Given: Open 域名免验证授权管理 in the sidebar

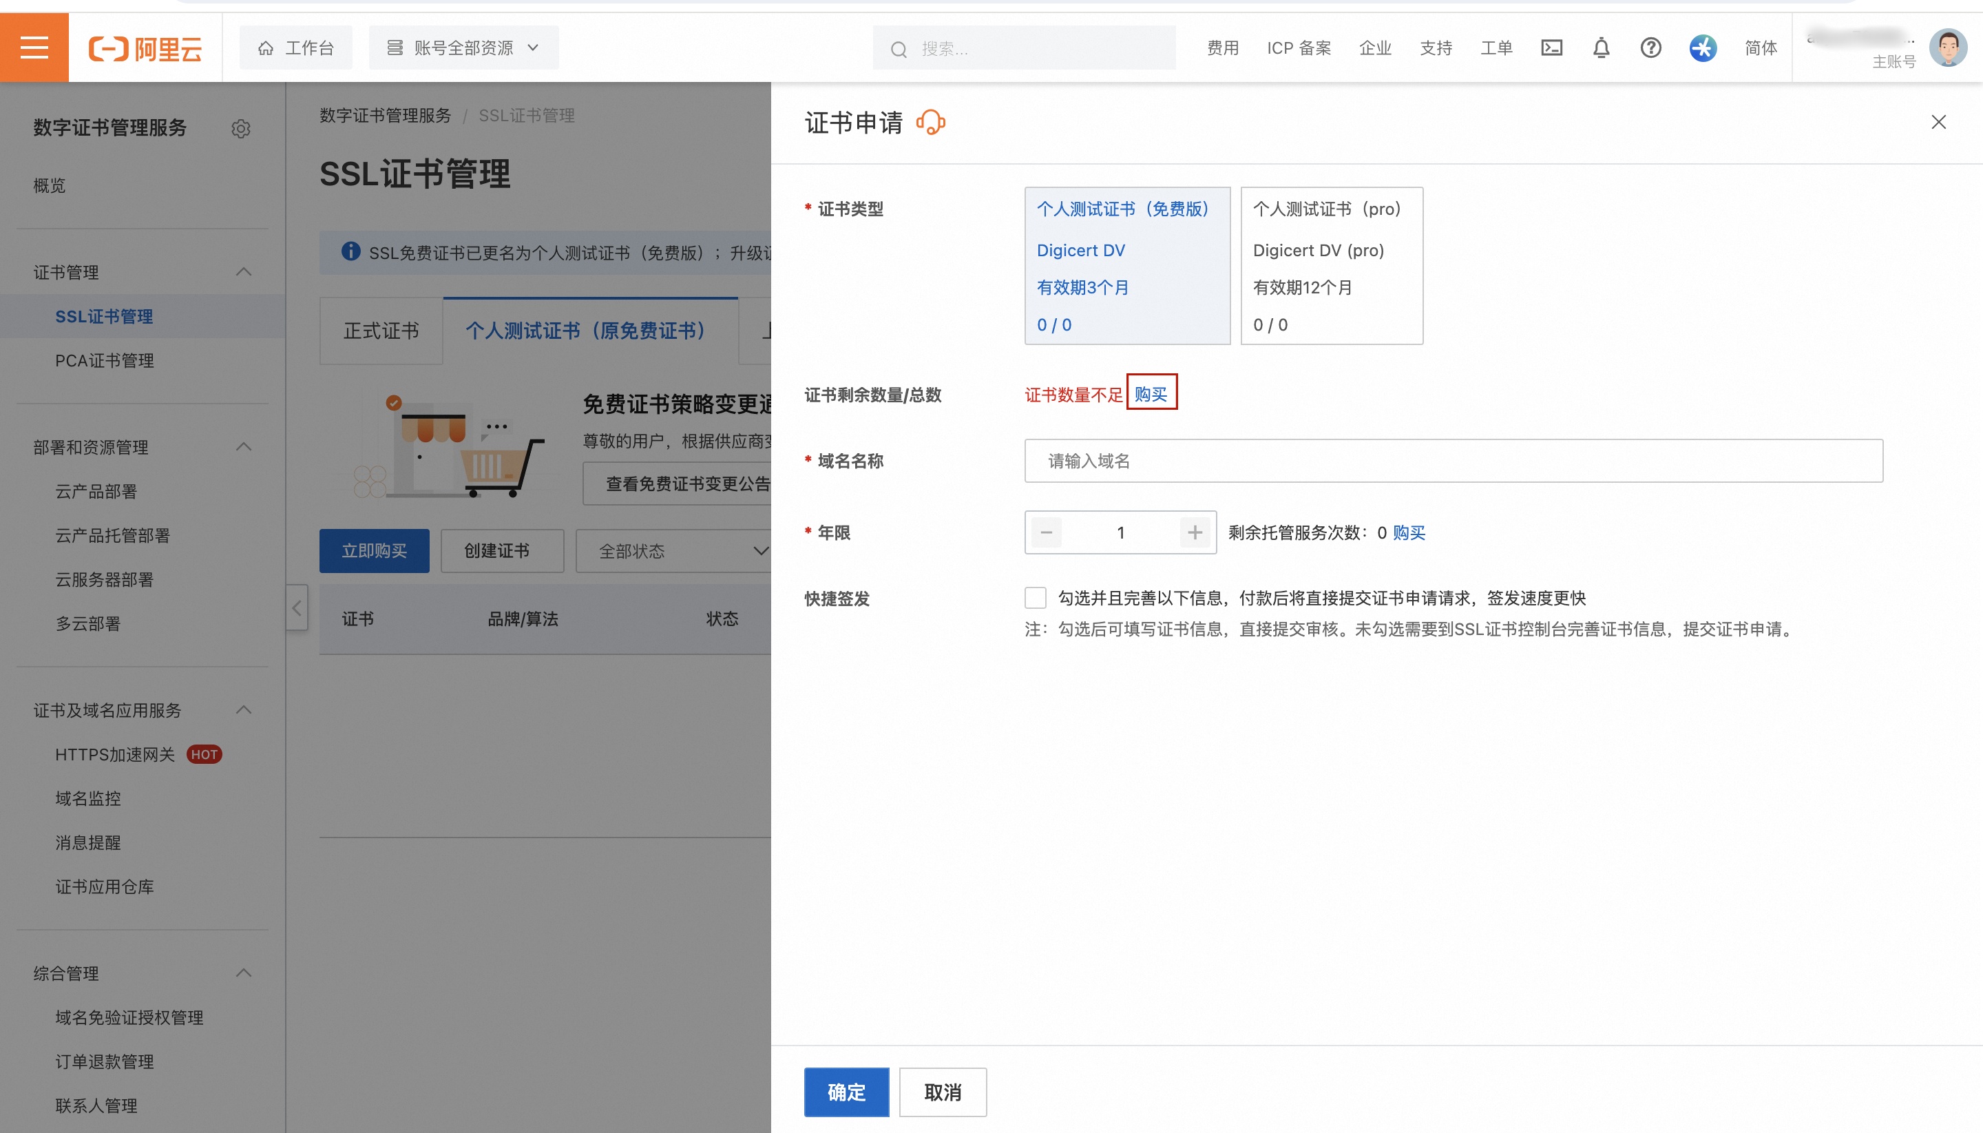Looking at the screenshot, I should coord(129,1018).
